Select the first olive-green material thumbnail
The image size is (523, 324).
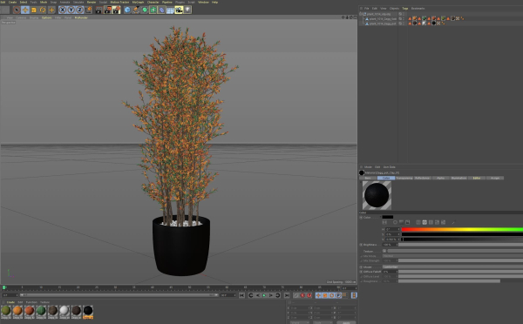[6, 311]
